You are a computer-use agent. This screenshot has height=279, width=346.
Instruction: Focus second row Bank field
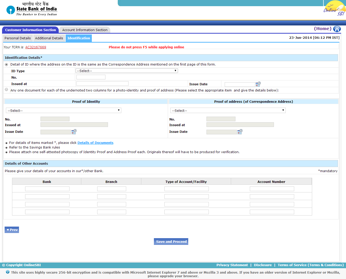[47, 197]
